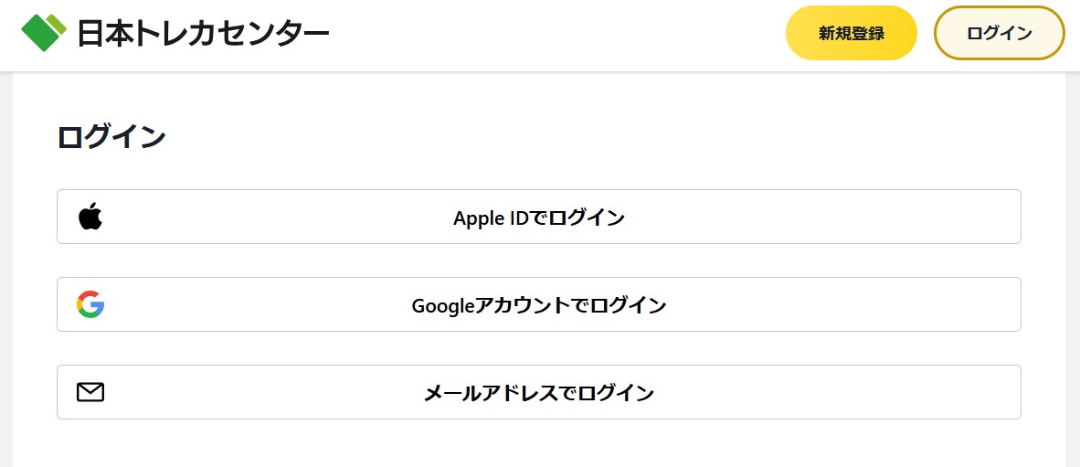Click the Apple logo icon

point(90,217)
